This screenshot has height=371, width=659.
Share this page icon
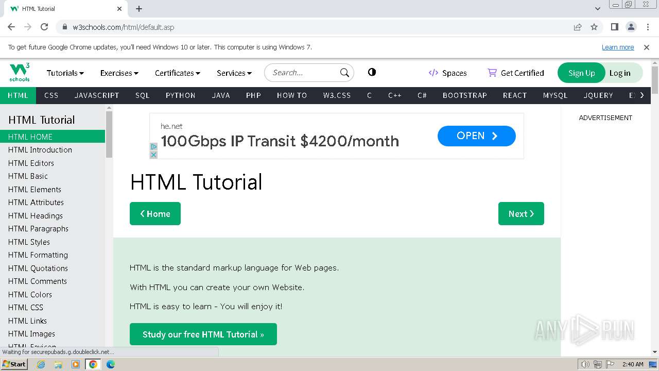[x=578, y=27]
